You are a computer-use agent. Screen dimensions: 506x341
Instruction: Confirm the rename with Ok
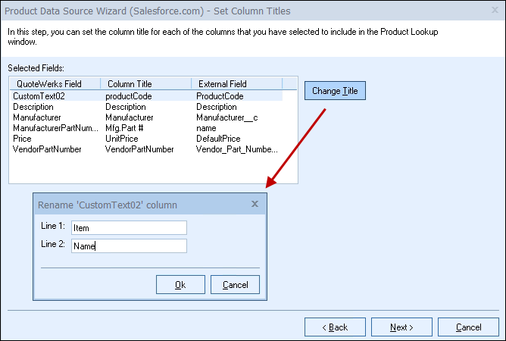tap(180, 284)
